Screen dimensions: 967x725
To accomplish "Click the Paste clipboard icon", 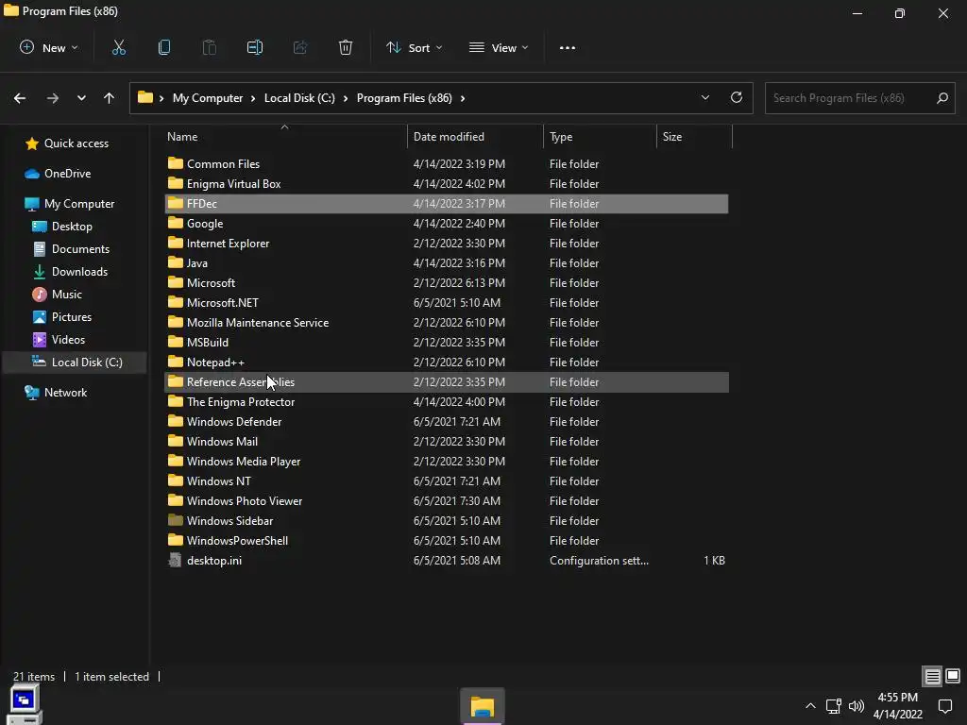I will pyautogui.click(x=209, y=47).
